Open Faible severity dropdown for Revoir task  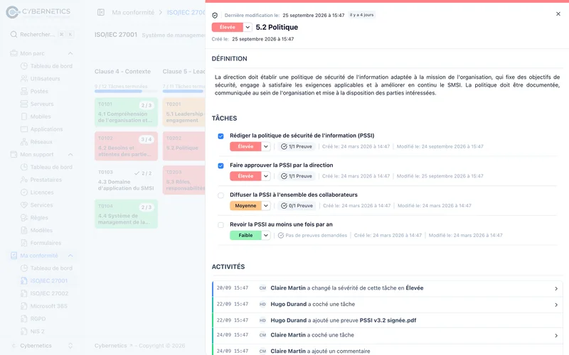(x=265, y=236)
